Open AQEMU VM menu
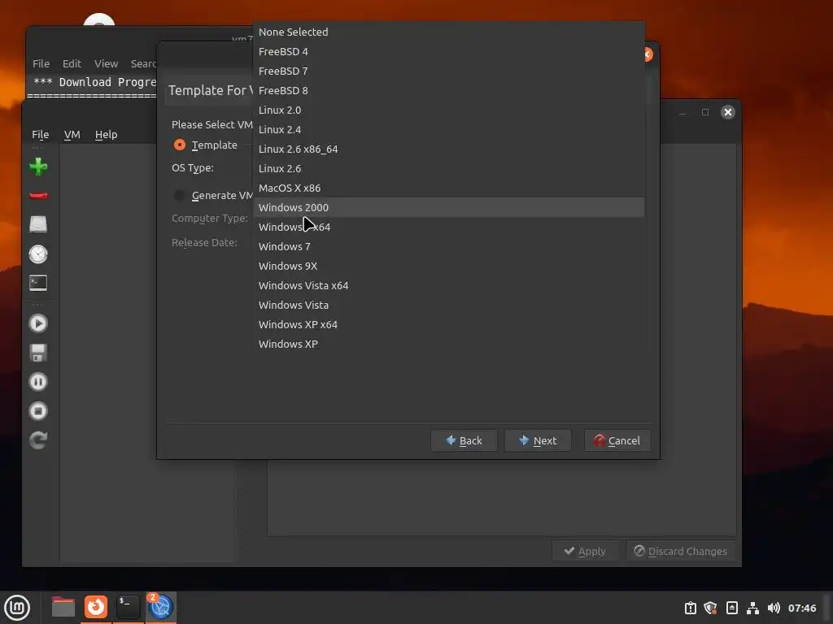The image size is (833, 624). [72, 135]
